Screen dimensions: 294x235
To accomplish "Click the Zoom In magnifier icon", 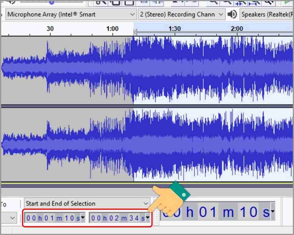I will point(213,2).
